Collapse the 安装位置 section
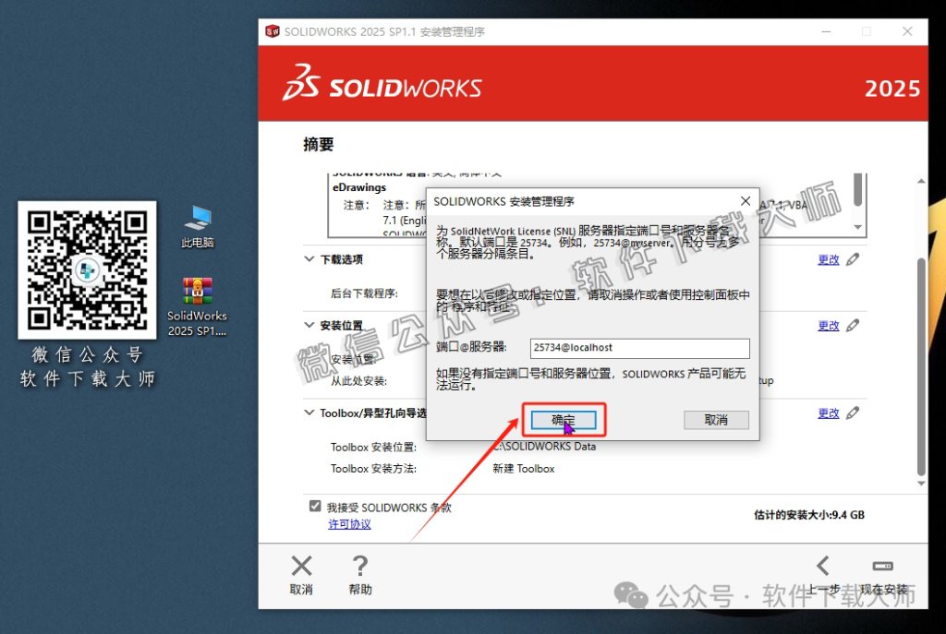Screen dimensions: 946x634 309,325
